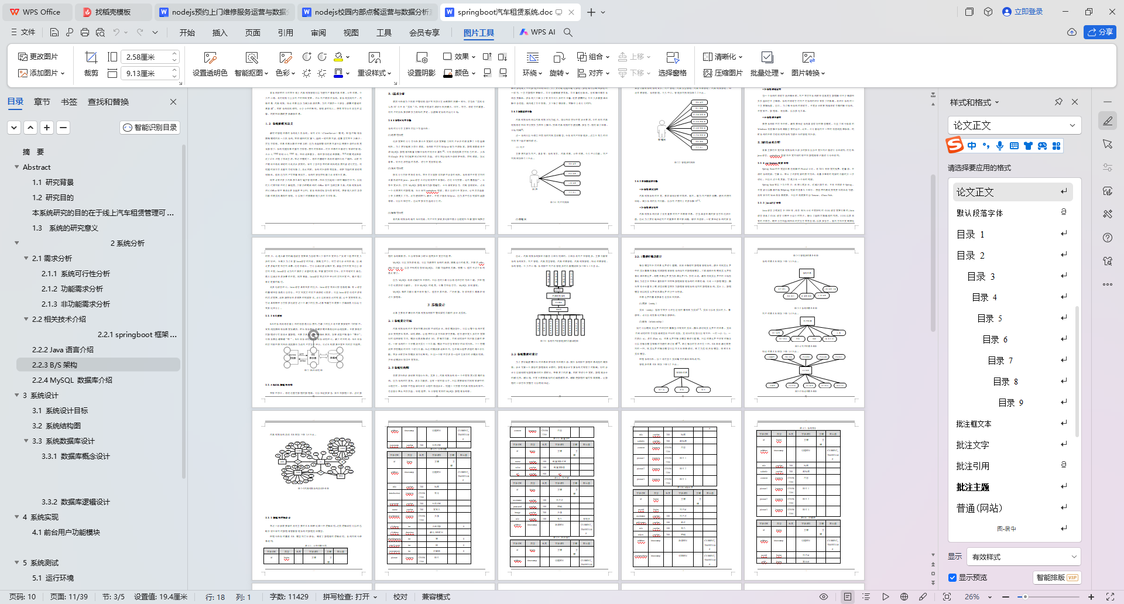The image size is (1124, 604).
Task: Click Sogou input method S logo
Action: pos(955,145)
